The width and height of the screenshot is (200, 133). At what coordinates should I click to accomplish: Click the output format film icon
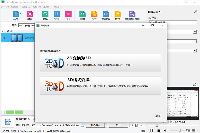(x=8, y=122)
